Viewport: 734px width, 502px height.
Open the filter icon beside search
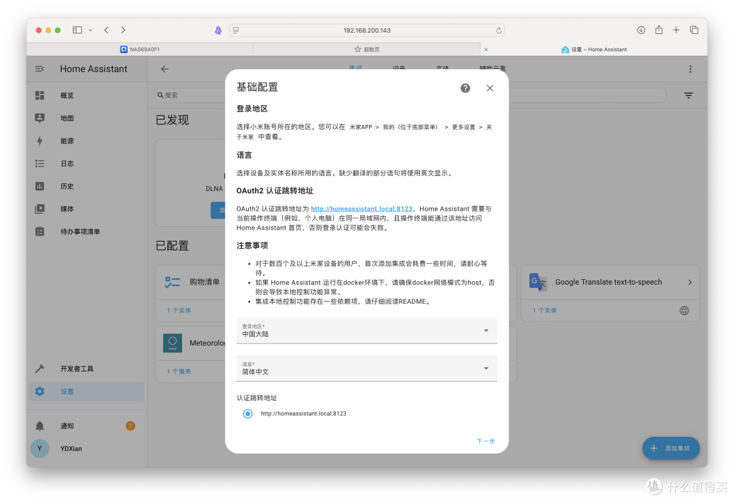pyautogui.click(x=688, y=95)
